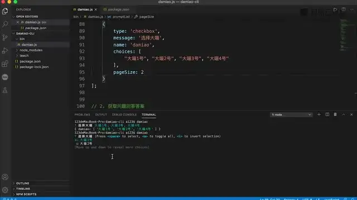Select the 大喵1号 choice in terminal

(x=86, y=140)
